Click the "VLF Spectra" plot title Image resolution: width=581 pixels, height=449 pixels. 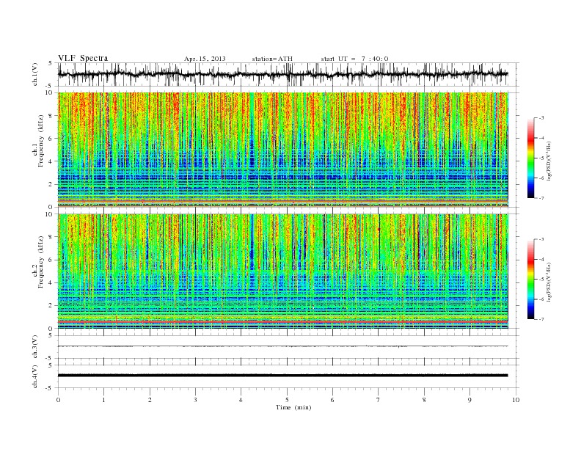tap(83, 58)
